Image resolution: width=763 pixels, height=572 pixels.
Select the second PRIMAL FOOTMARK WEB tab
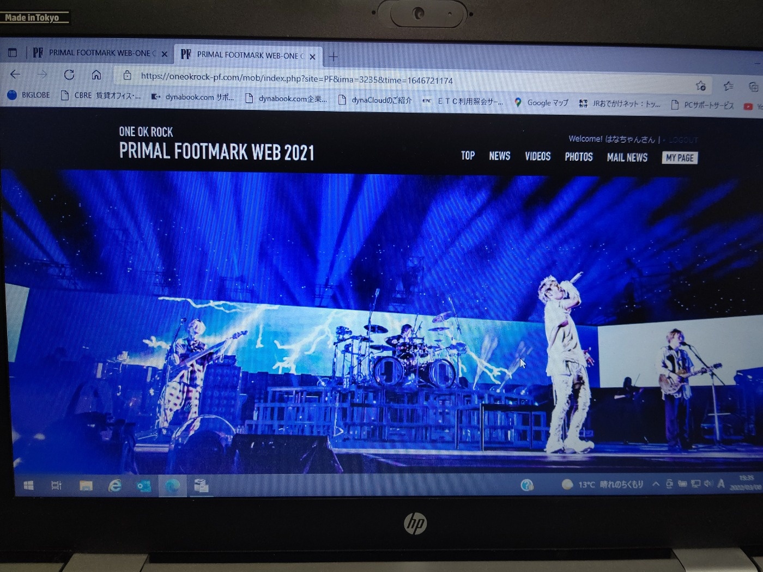pos(249,55)
